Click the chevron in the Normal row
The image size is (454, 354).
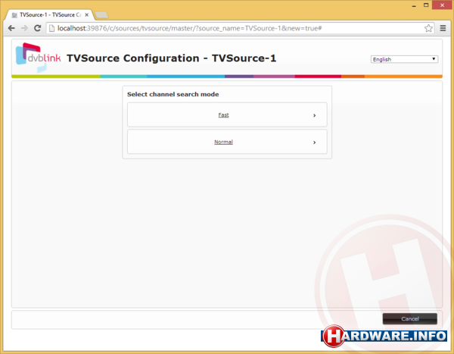(315, 143)
